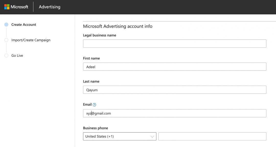Click the Create Account step circle
The height and width of the screenshot is (147, 276).
[x=6, y=25]
